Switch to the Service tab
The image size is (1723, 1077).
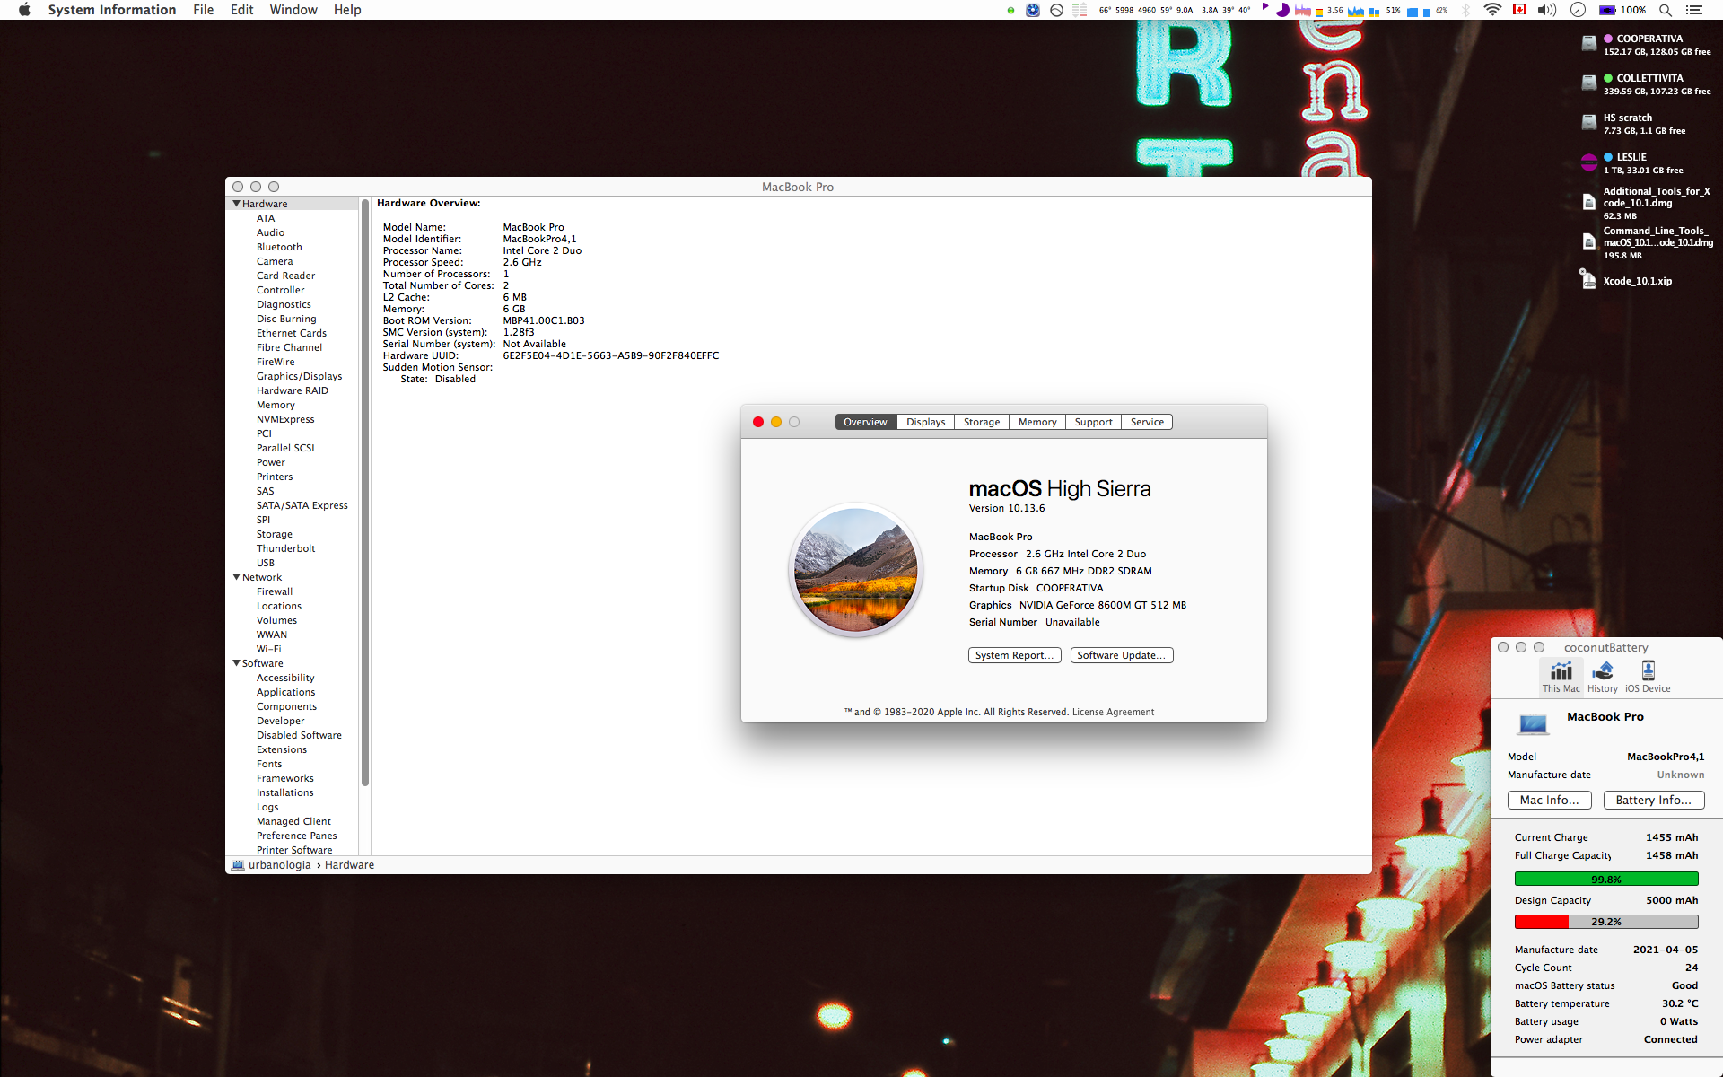click(x=1147, y=422)
